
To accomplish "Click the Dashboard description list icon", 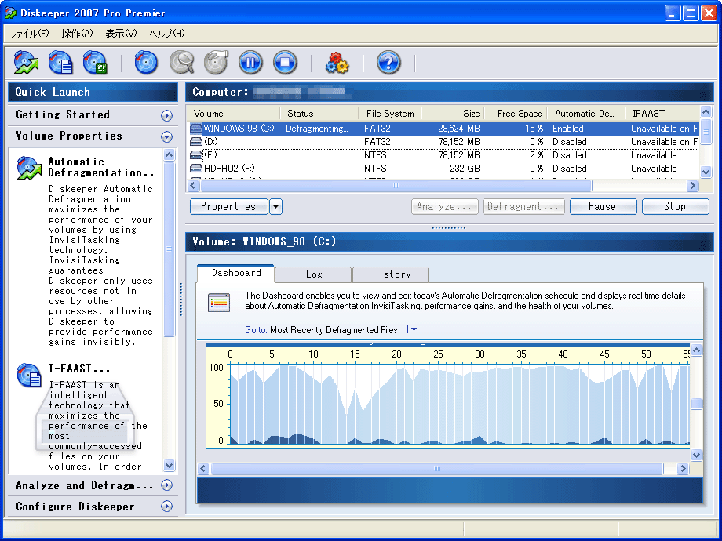I will coord(219,302).
